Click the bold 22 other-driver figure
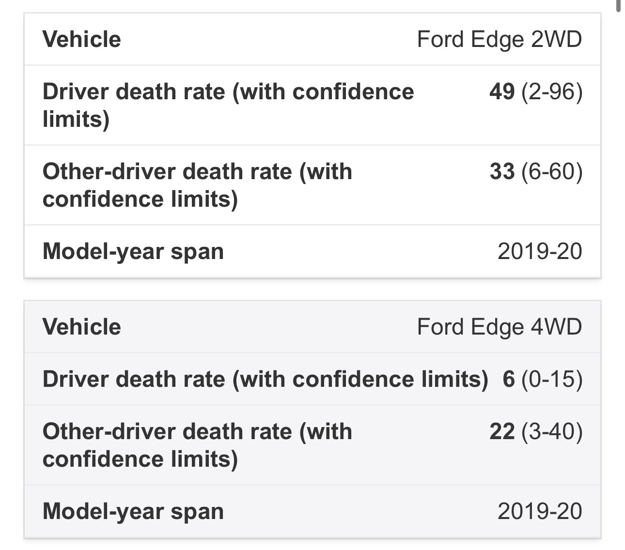The width and height of the screenshot is (625, 550). coord(502,431)
